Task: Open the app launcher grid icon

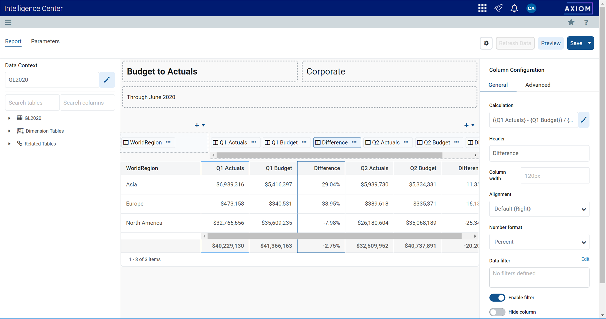Action: point(482,8)
